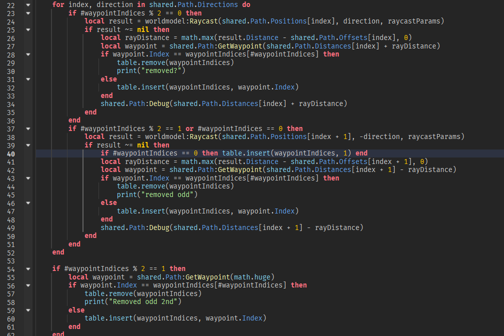Collapse the nested nil check on line 39
This screenshot has height=336, width=504.
(27, 144)
